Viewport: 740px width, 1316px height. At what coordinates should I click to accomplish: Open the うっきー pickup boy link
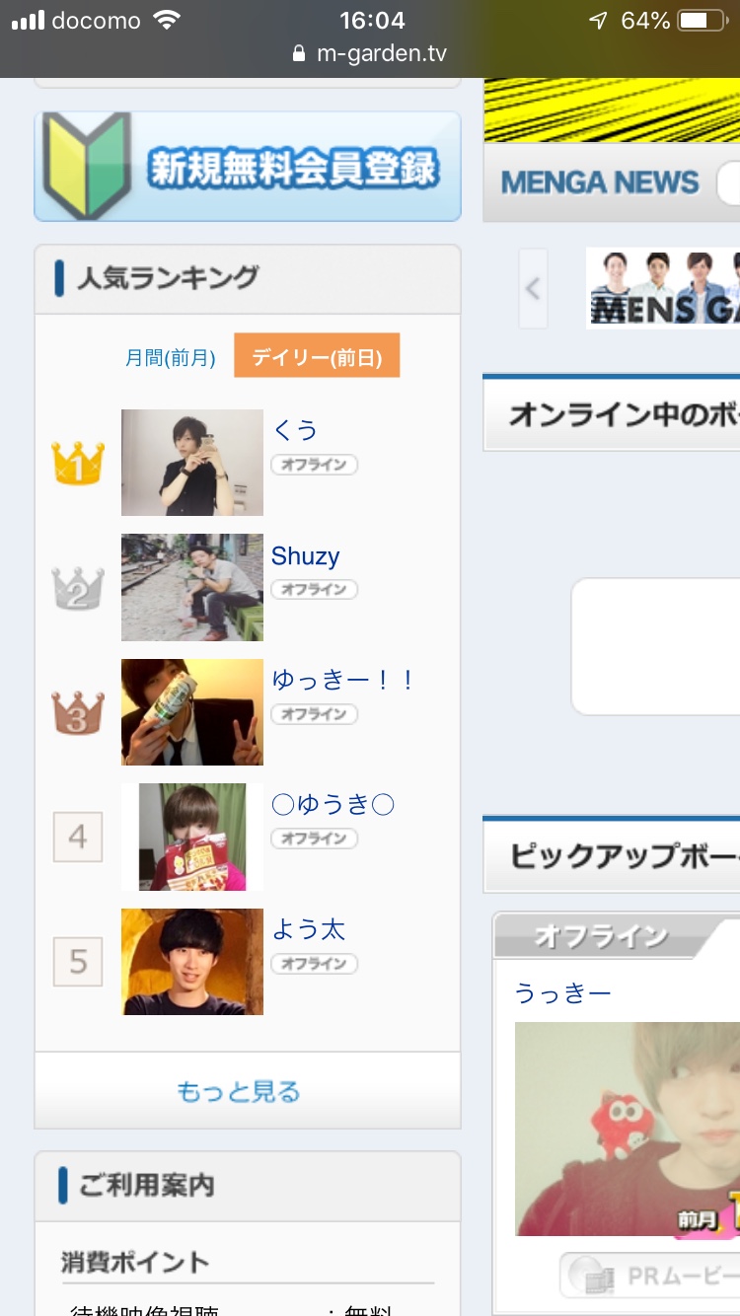563,993
